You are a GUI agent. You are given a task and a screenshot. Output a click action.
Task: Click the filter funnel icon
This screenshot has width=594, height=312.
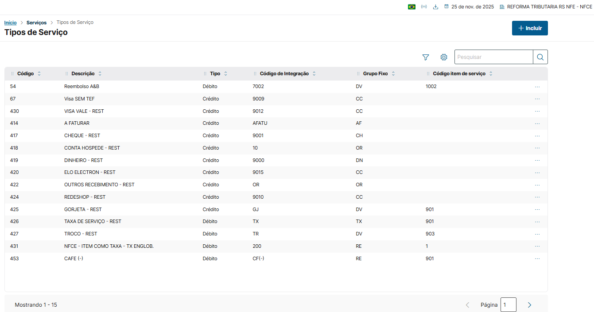[x=426, y=57]
